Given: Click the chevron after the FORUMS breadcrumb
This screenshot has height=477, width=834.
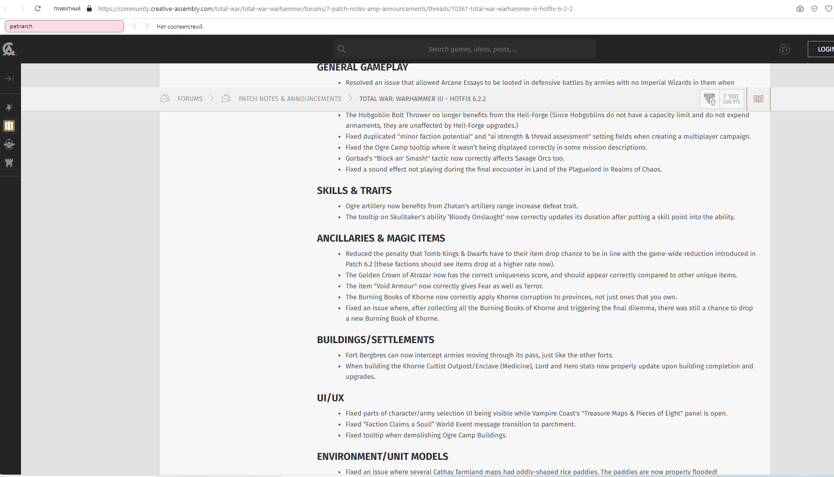Looking at the screenshot, I should pyautogui.click(x=211, y=99).
